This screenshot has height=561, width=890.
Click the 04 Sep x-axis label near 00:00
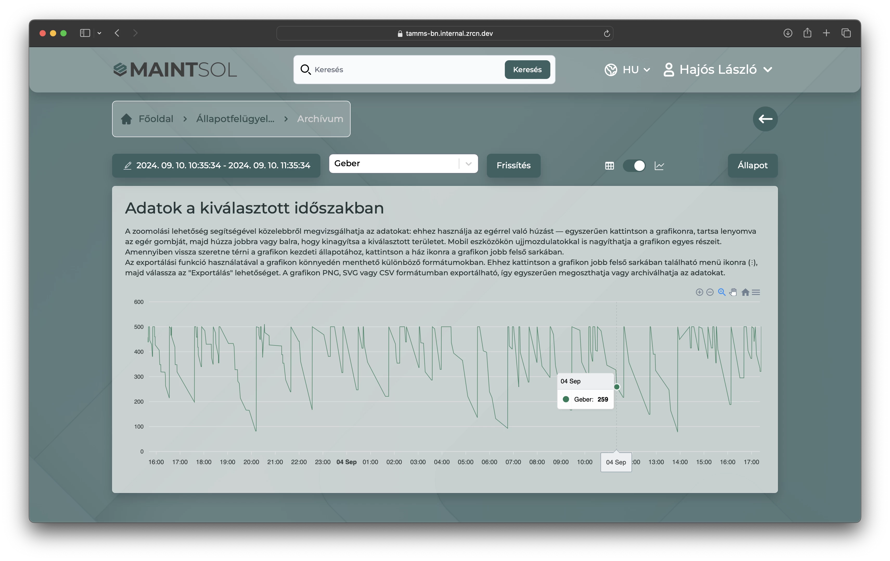[346, 462]
